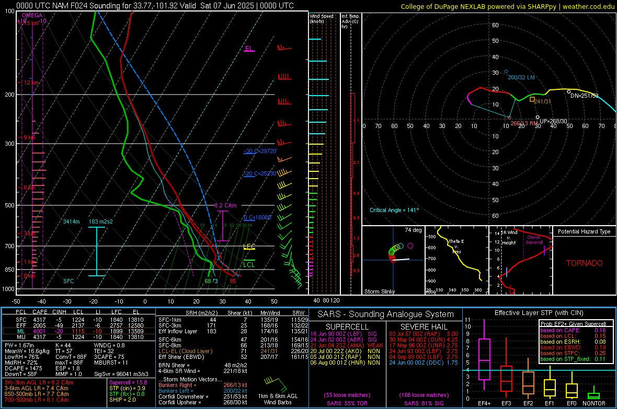Click the 'Classic Supercell' label in SR wind panel
The height and width of the screenshot is (409, 617).
tap(534, 240)
